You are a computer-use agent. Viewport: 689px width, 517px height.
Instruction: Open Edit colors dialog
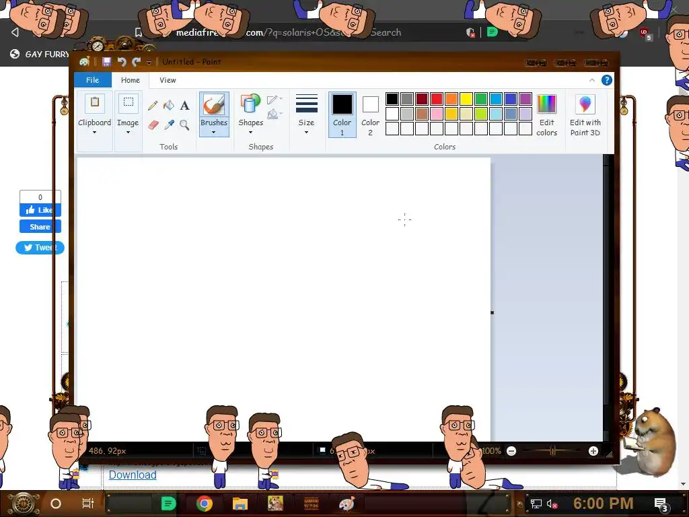(x=546, y=115)
